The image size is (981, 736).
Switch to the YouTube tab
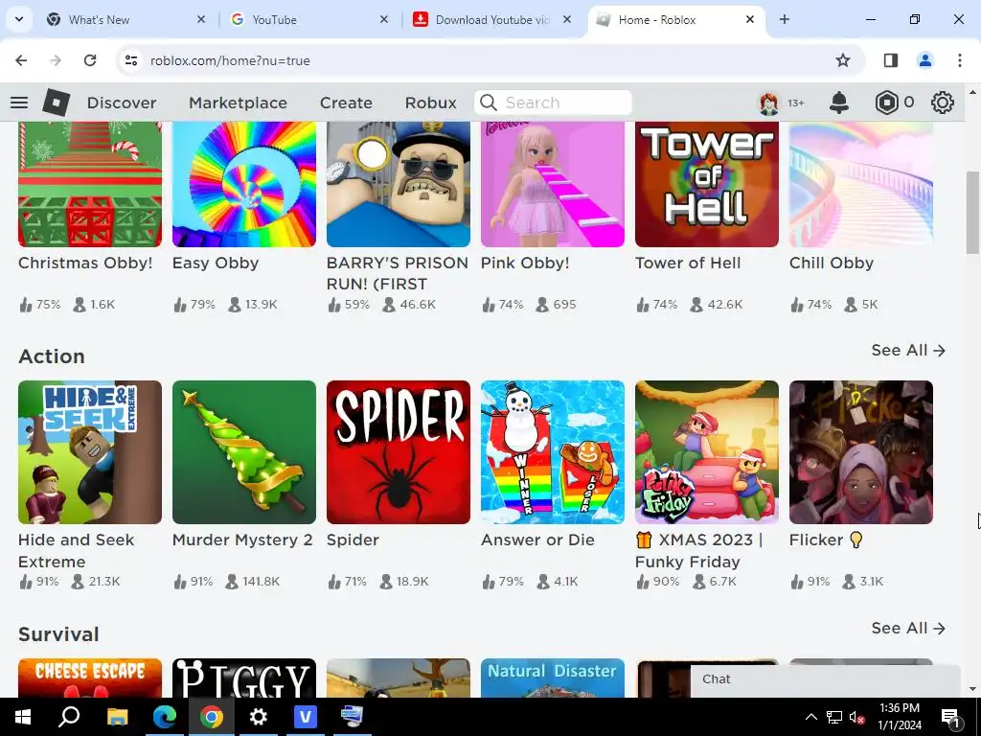308,19
